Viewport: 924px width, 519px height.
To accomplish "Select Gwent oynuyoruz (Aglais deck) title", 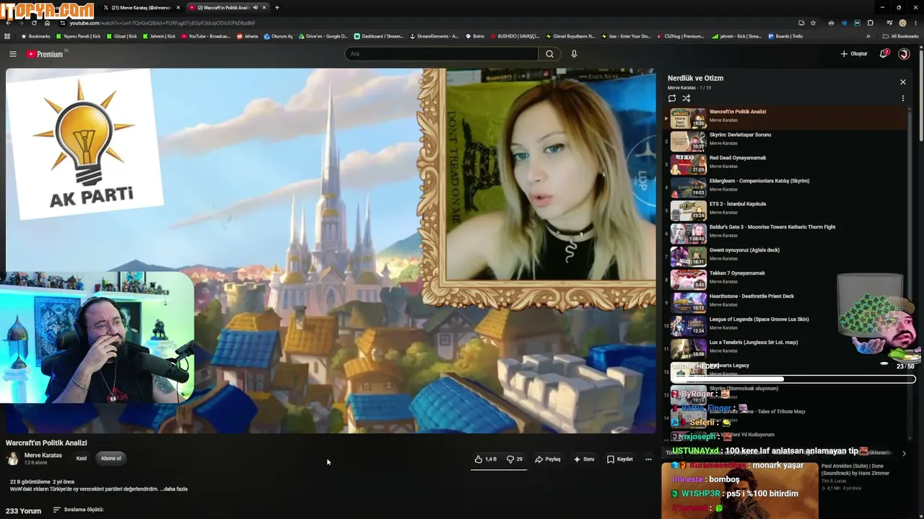I will [x=744, y=250].
